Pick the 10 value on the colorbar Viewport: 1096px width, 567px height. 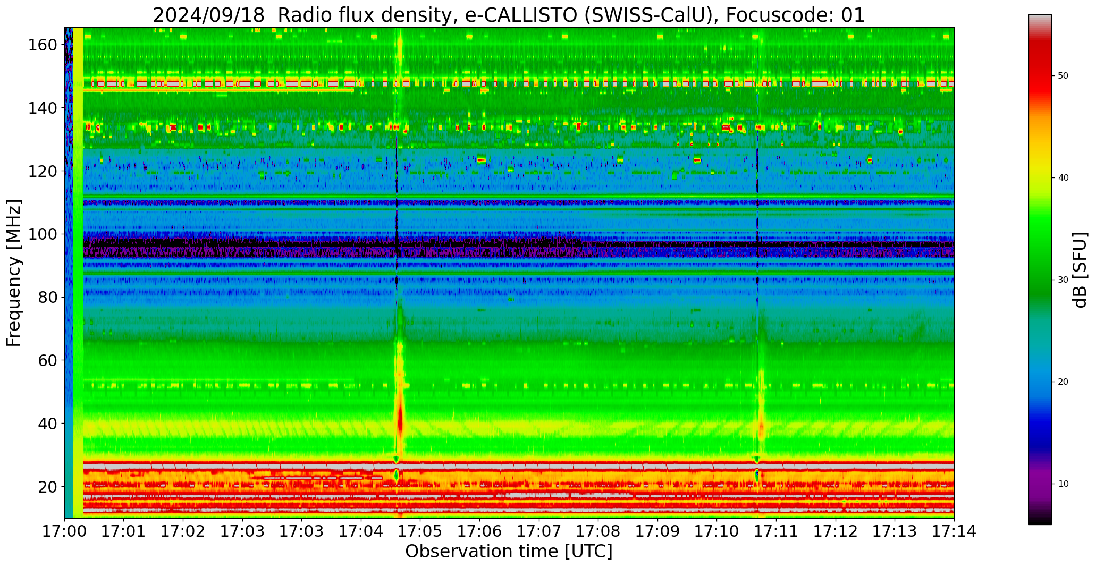[1063, 484]
